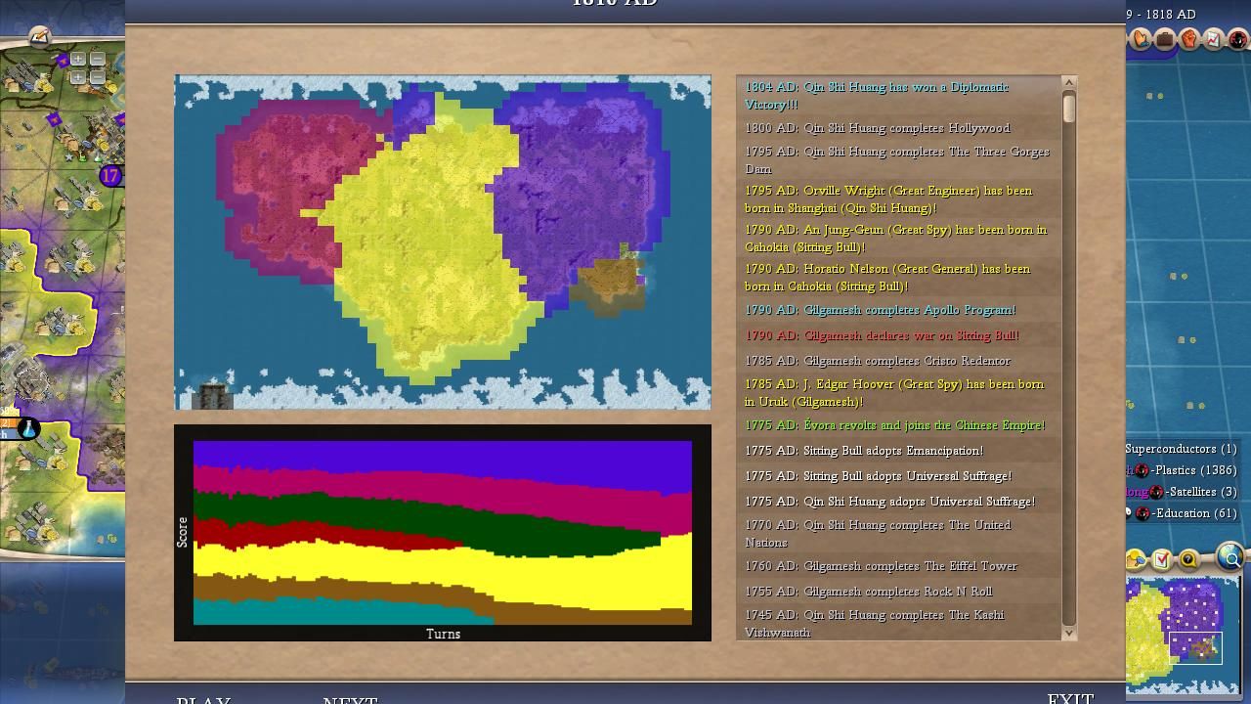
Task: Click the research flask icon at left
Action: [x=28, y=428]
